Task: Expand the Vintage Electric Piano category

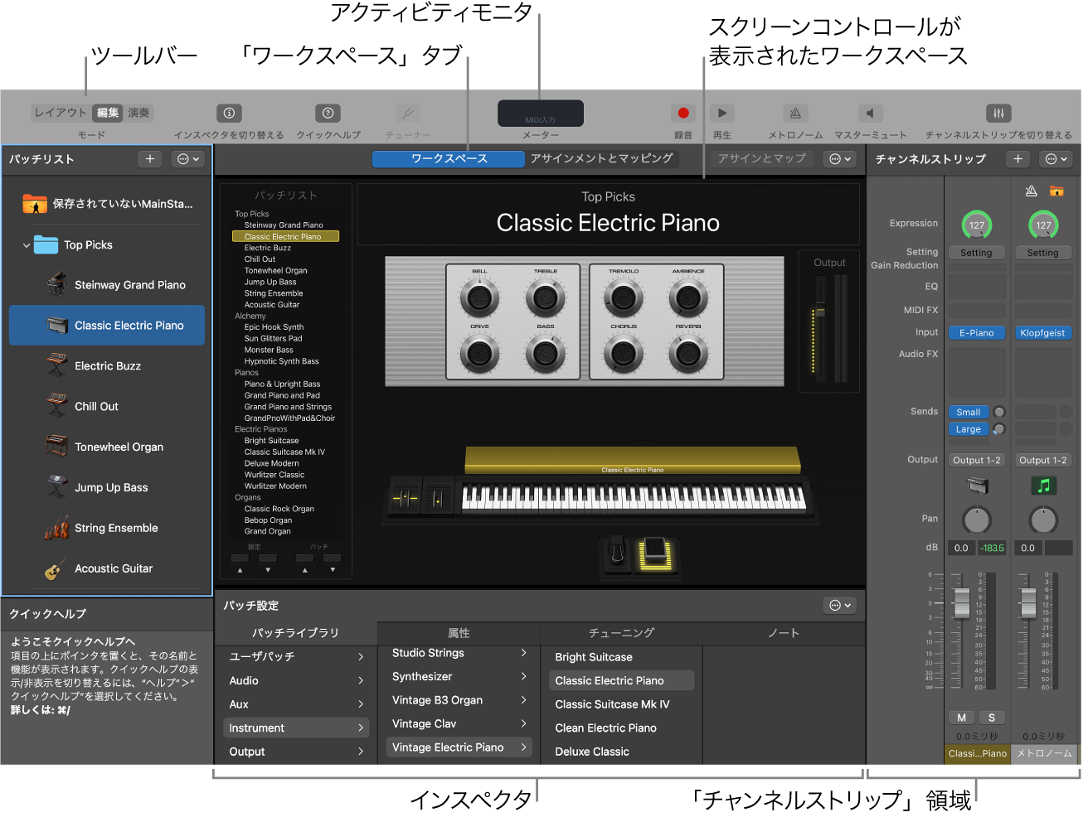Action: (458, 747)
